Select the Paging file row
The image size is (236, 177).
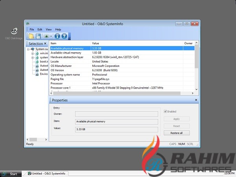point(122,79)
